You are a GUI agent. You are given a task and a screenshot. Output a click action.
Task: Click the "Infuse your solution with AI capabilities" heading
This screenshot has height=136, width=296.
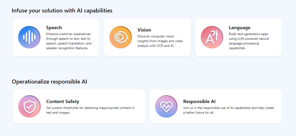[x=62, y=11]
